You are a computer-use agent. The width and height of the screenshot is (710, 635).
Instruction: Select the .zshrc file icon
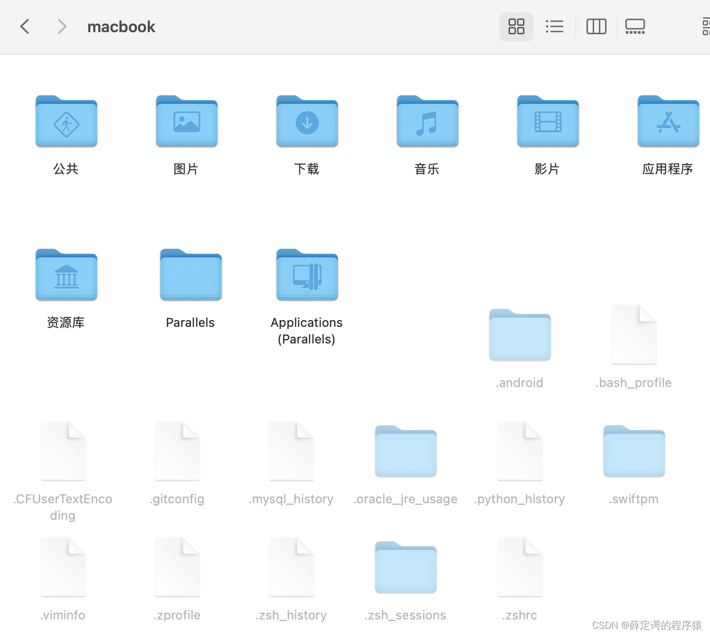pos(520,567)
